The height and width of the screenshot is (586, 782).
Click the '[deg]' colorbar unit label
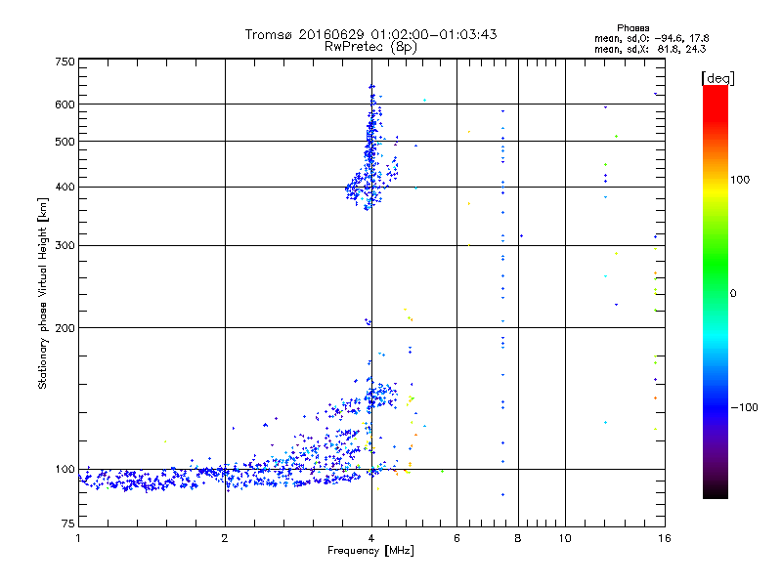(717, 78)
